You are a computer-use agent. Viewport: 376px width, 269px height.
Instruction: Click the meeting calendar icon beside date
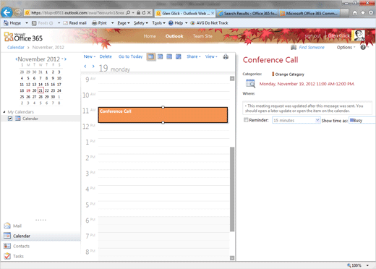(250, 83)
